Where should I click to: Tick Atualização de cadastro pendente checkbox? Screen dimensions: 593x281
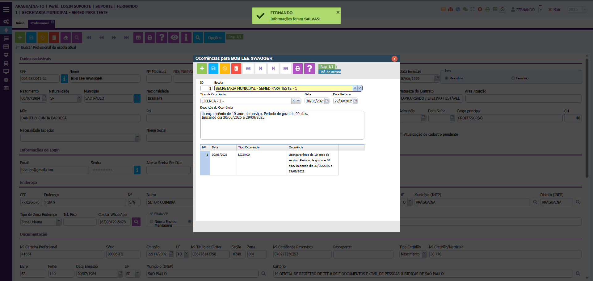(402, 134)
